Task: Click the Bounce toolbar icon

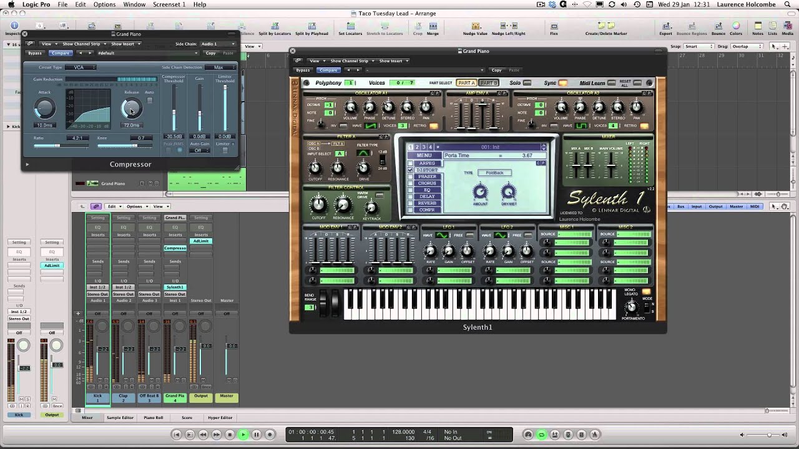Action: point(718,29)
